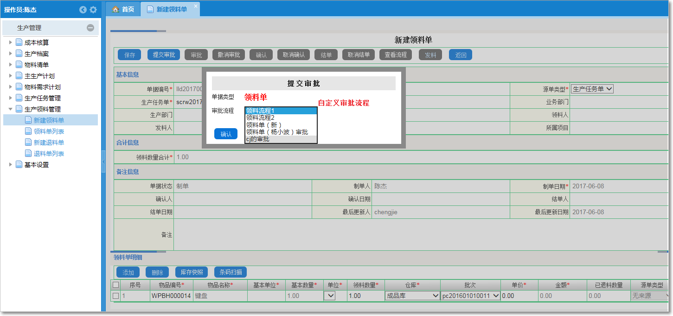Open the operator settings gear icon
This screenshot has height=316, width=673.
tap(93, 9)
